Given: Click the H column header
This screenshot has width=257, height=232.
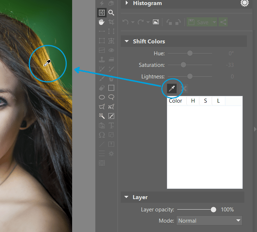Looking at the screenshot, I should click(193, 101).
